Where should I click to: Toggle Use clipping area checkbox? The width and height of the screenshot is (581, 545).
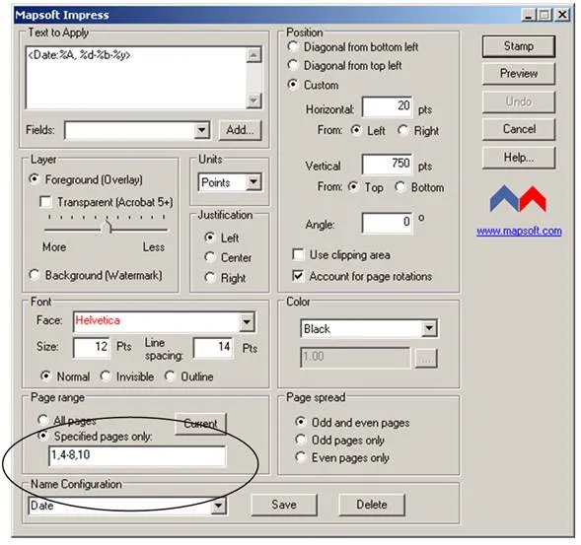pos(298,254)
